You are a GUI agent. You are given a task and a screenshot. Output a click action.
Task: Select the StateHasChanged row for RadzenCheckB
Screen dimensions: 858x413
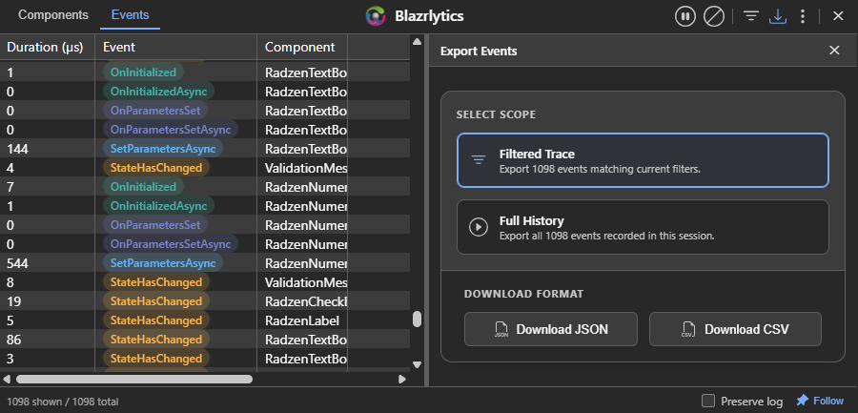click(205, 301)
